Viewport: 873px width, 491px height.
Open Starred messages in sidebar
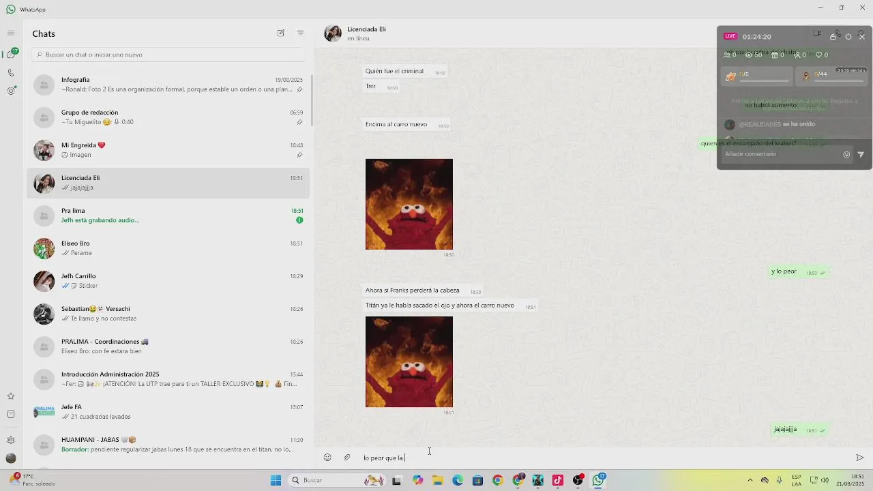(x=11, y=396)
